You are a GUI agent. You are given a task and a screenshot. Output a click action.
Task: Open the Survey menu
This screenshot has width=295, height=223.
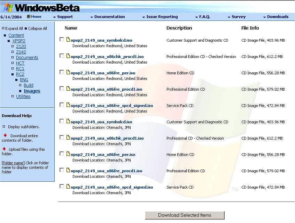(x=237, y=17)
